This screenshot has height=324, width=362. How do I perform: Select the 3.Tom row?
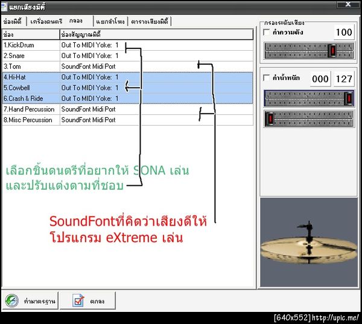coord(128,66)
